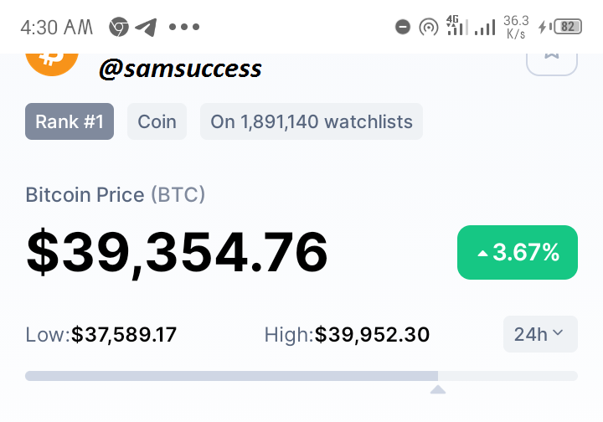The height and width of the screenshot is (422, 603).
Task: Tap the $39,354.76 Bitcoin price
Action: pyautogui.click(x=177, y=253)
